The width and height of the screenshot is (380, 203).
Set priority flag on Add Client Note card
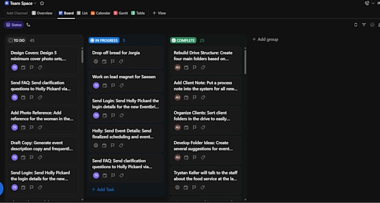point(194,97)
